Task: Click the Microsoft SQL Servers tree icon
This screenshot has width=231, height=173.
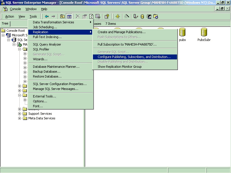Action: point(8,35)
